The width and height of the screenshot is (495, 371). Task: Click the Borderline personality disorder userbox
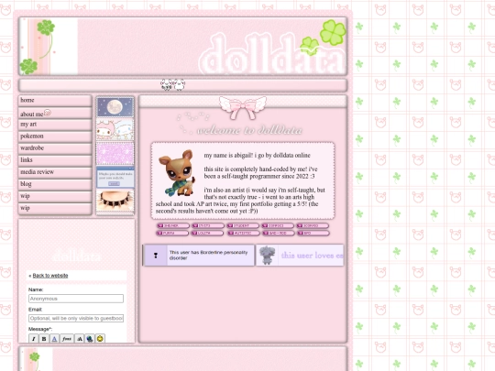(199, 256)
